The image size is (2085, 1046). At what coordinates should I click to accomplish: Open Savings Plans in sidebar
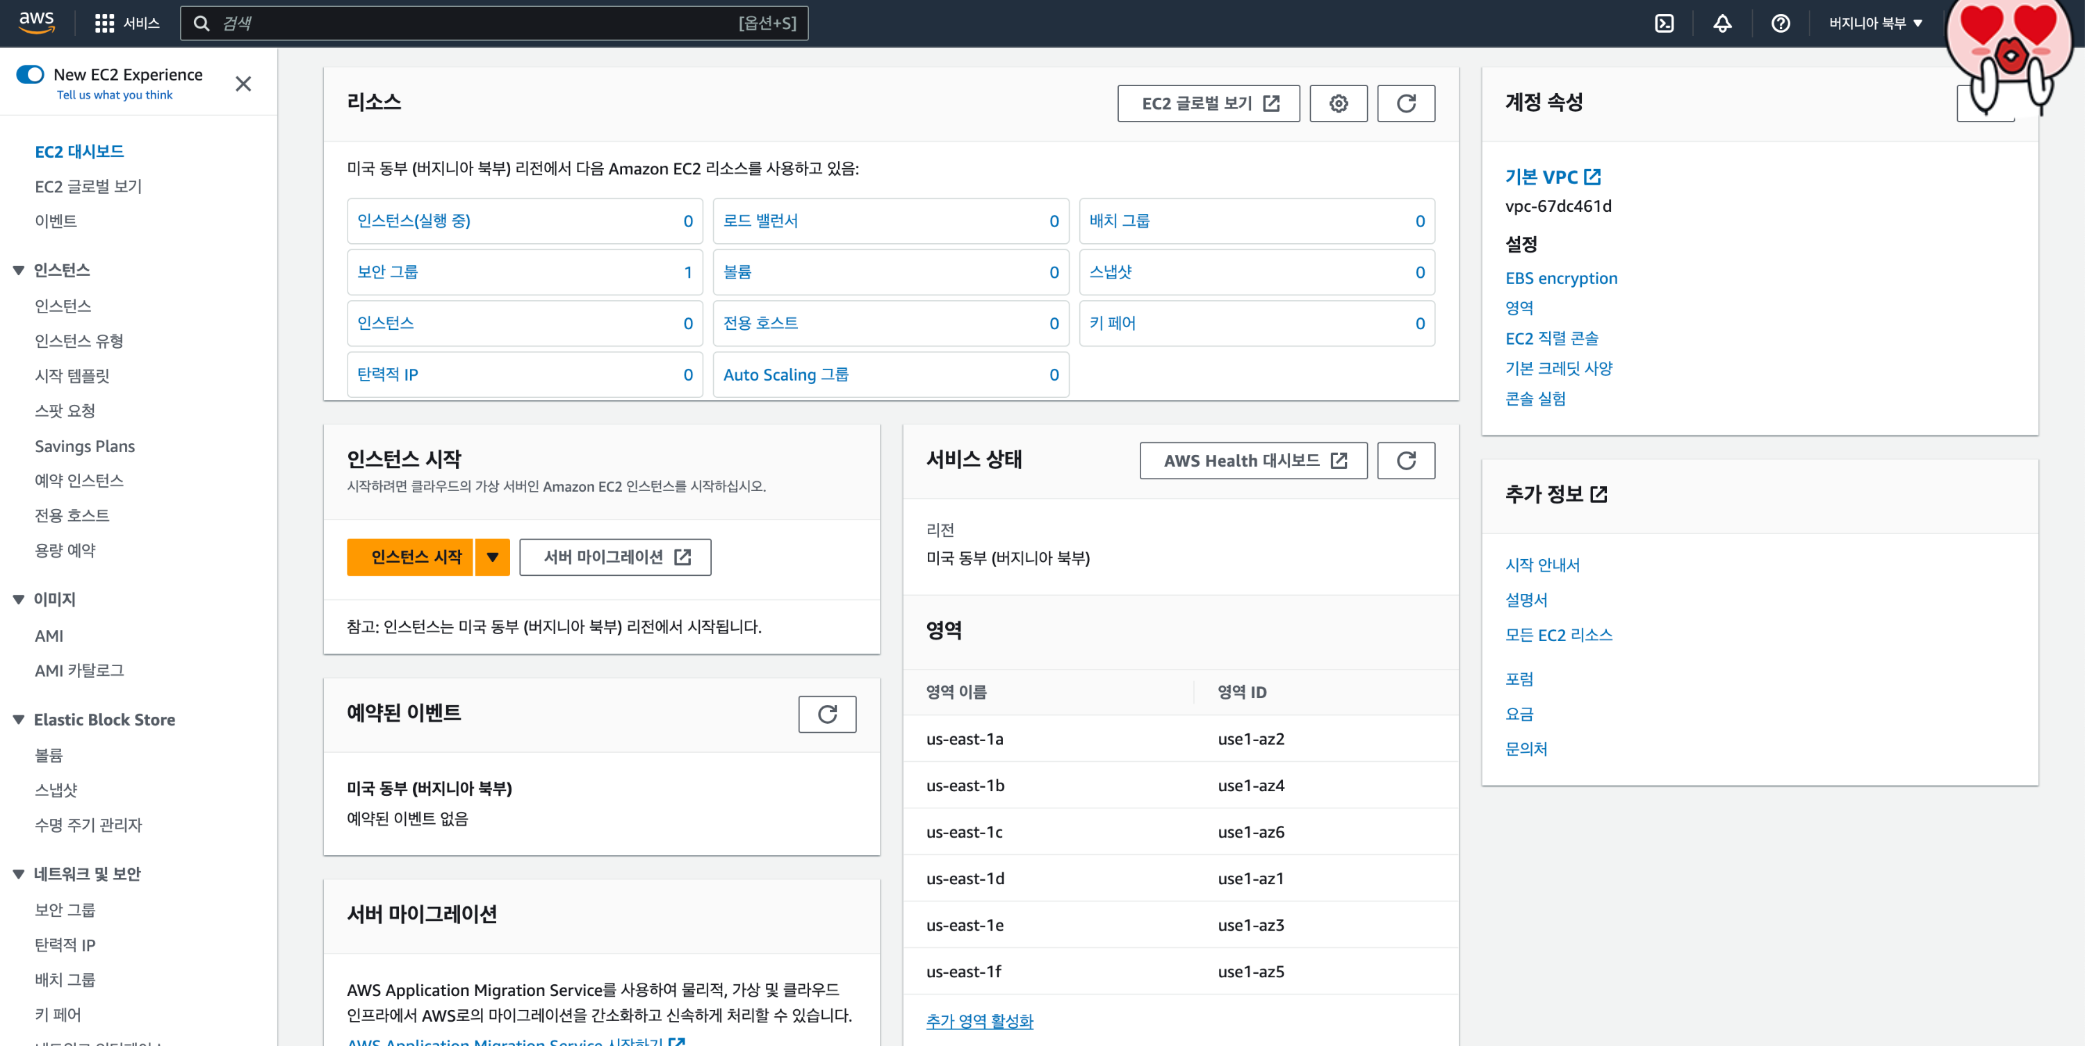pos(84,446)
